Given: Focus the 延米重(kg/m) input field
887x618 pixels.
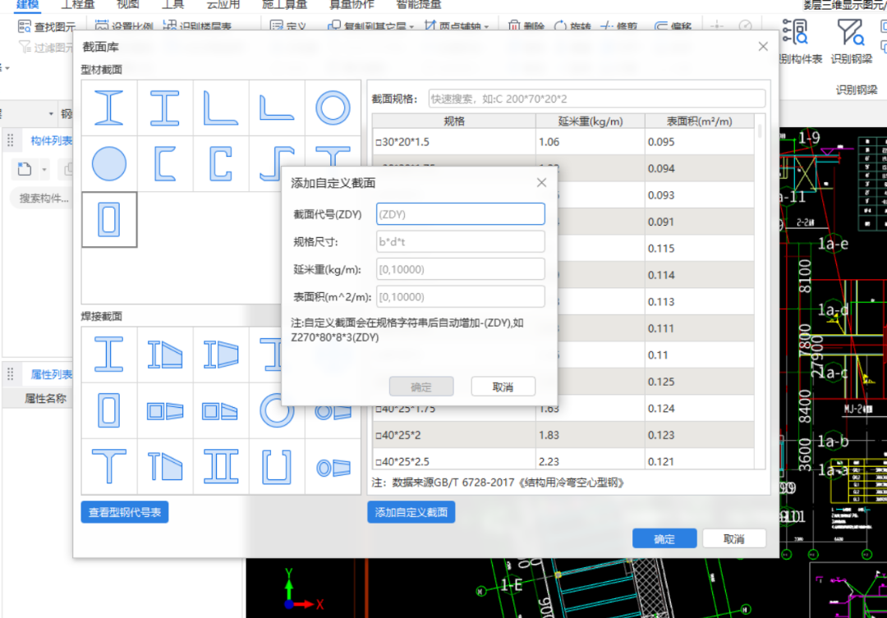Looking at the screenshot, I should pos(461,269).
